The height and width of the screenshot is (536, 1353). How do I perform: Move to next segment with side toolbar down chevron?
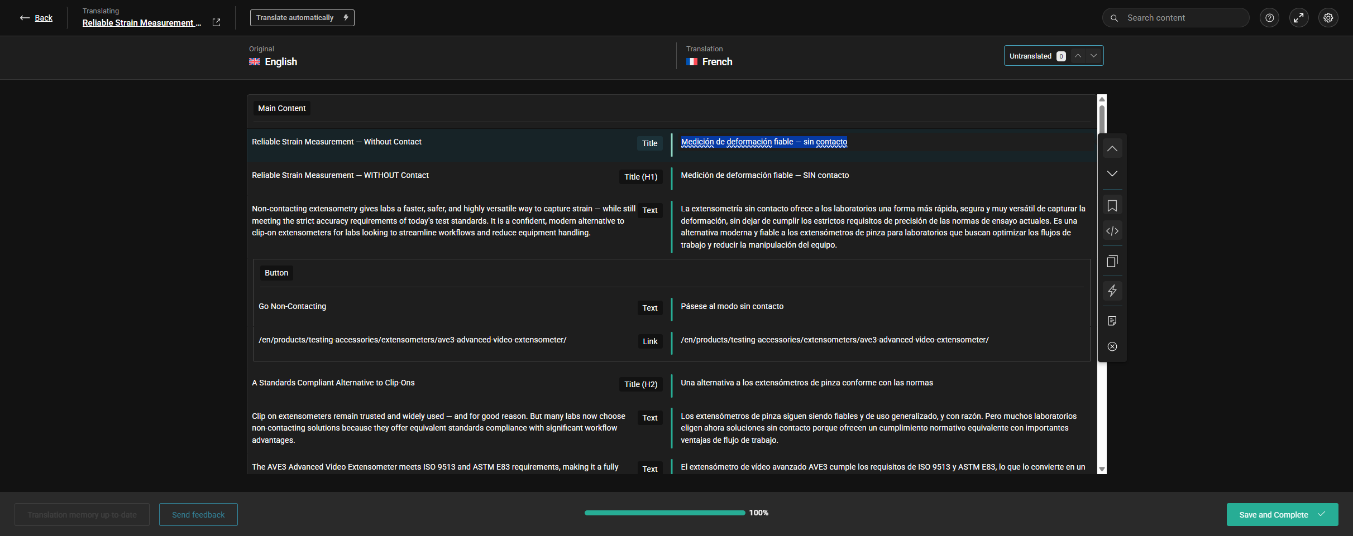1112,173
